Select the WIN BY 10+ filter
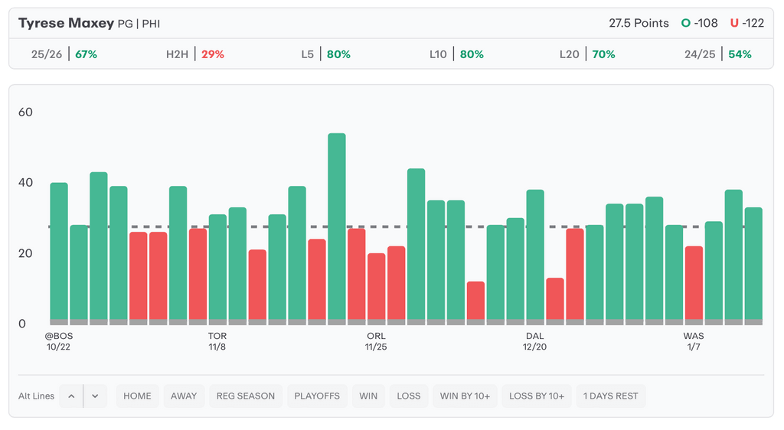 coord(465,396)
